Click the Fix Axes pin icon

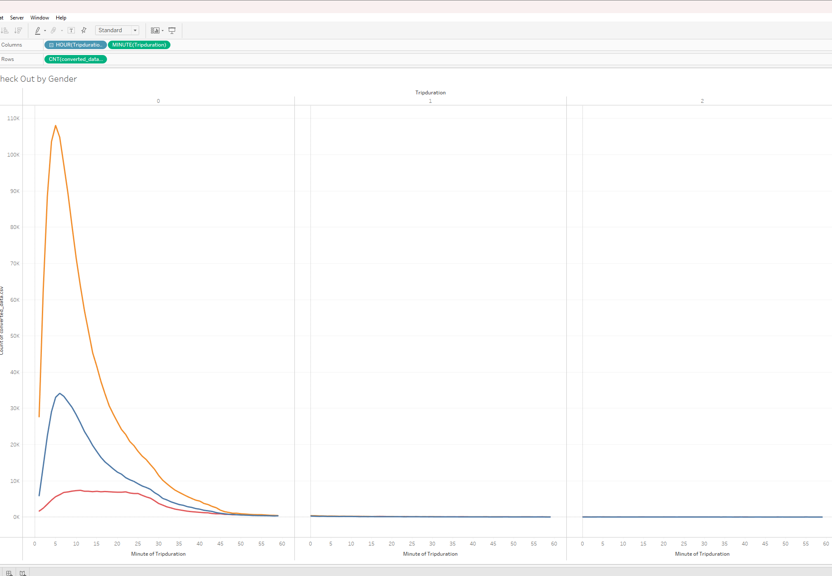click(84, 30)
